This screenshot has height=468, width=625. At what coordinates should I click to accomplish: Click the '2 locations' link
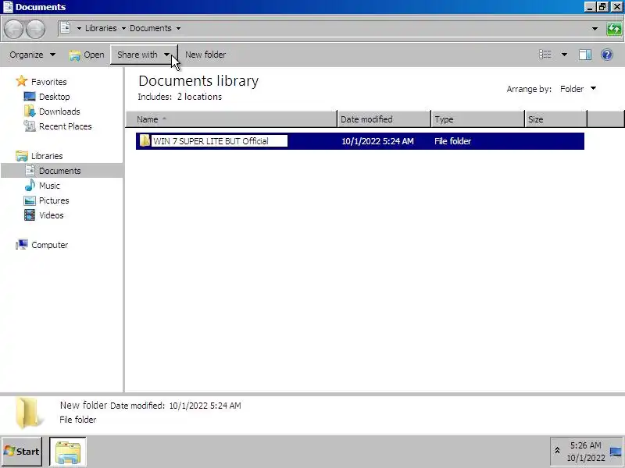click(199, 97)
